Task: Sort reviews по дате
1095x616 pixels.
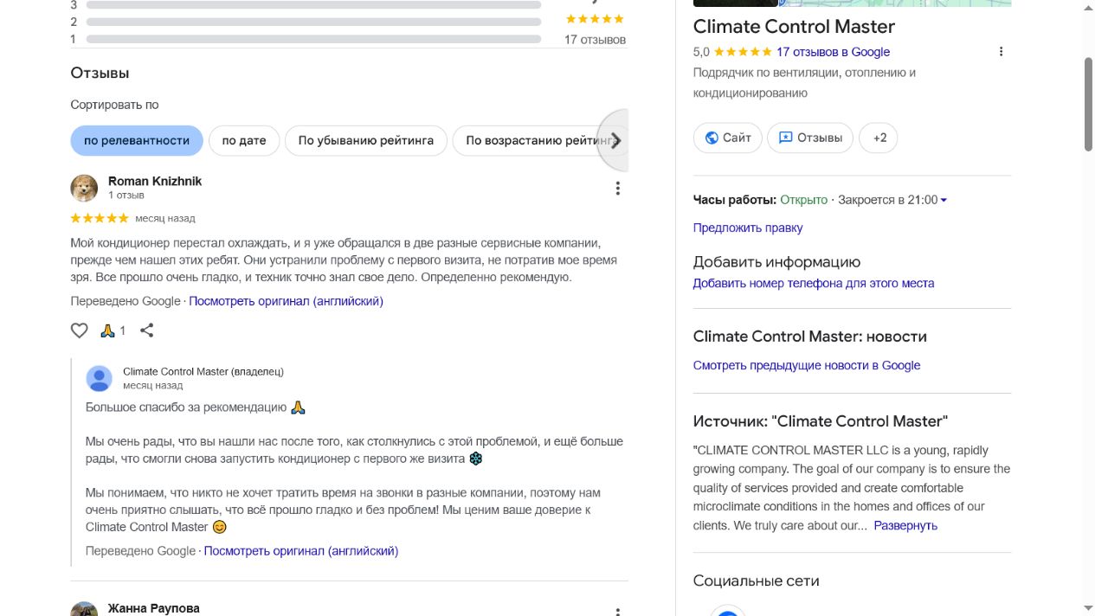Action: coord(244,140)
